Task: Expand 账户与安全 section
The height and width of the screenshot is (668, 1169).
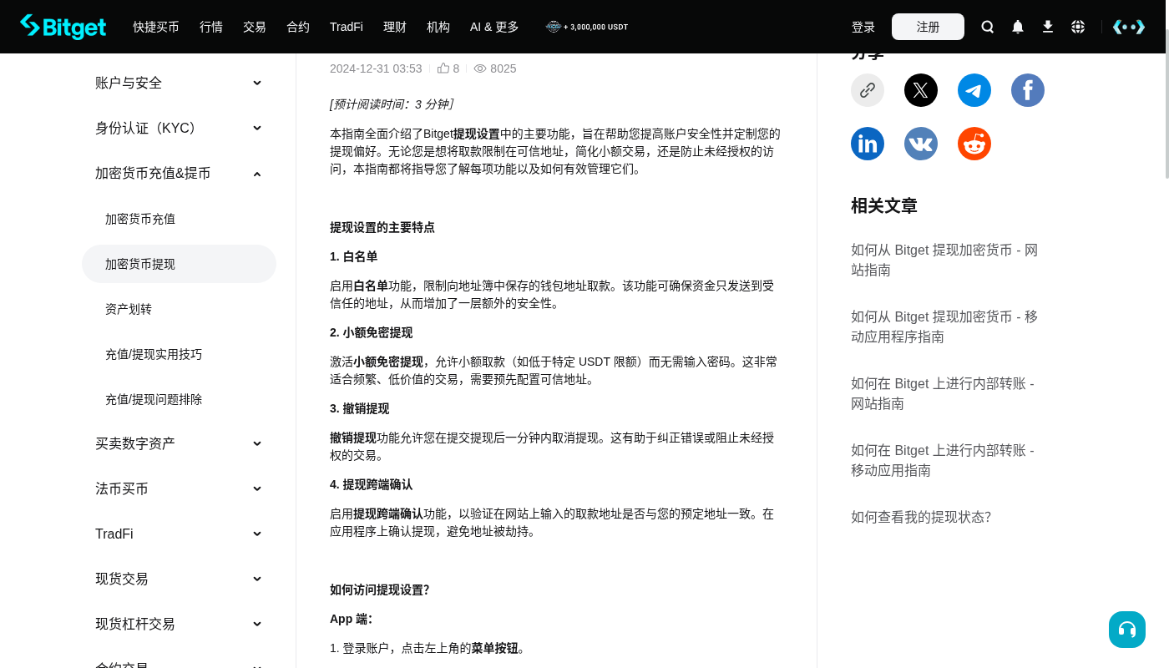Action: tap(179, 83)
